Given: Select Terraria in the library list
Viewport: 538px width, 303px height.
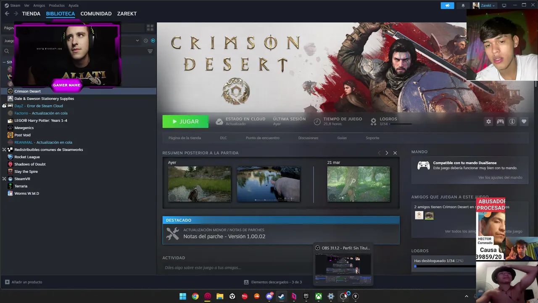Looking at the screenshot, I should [x=21, y=186].
